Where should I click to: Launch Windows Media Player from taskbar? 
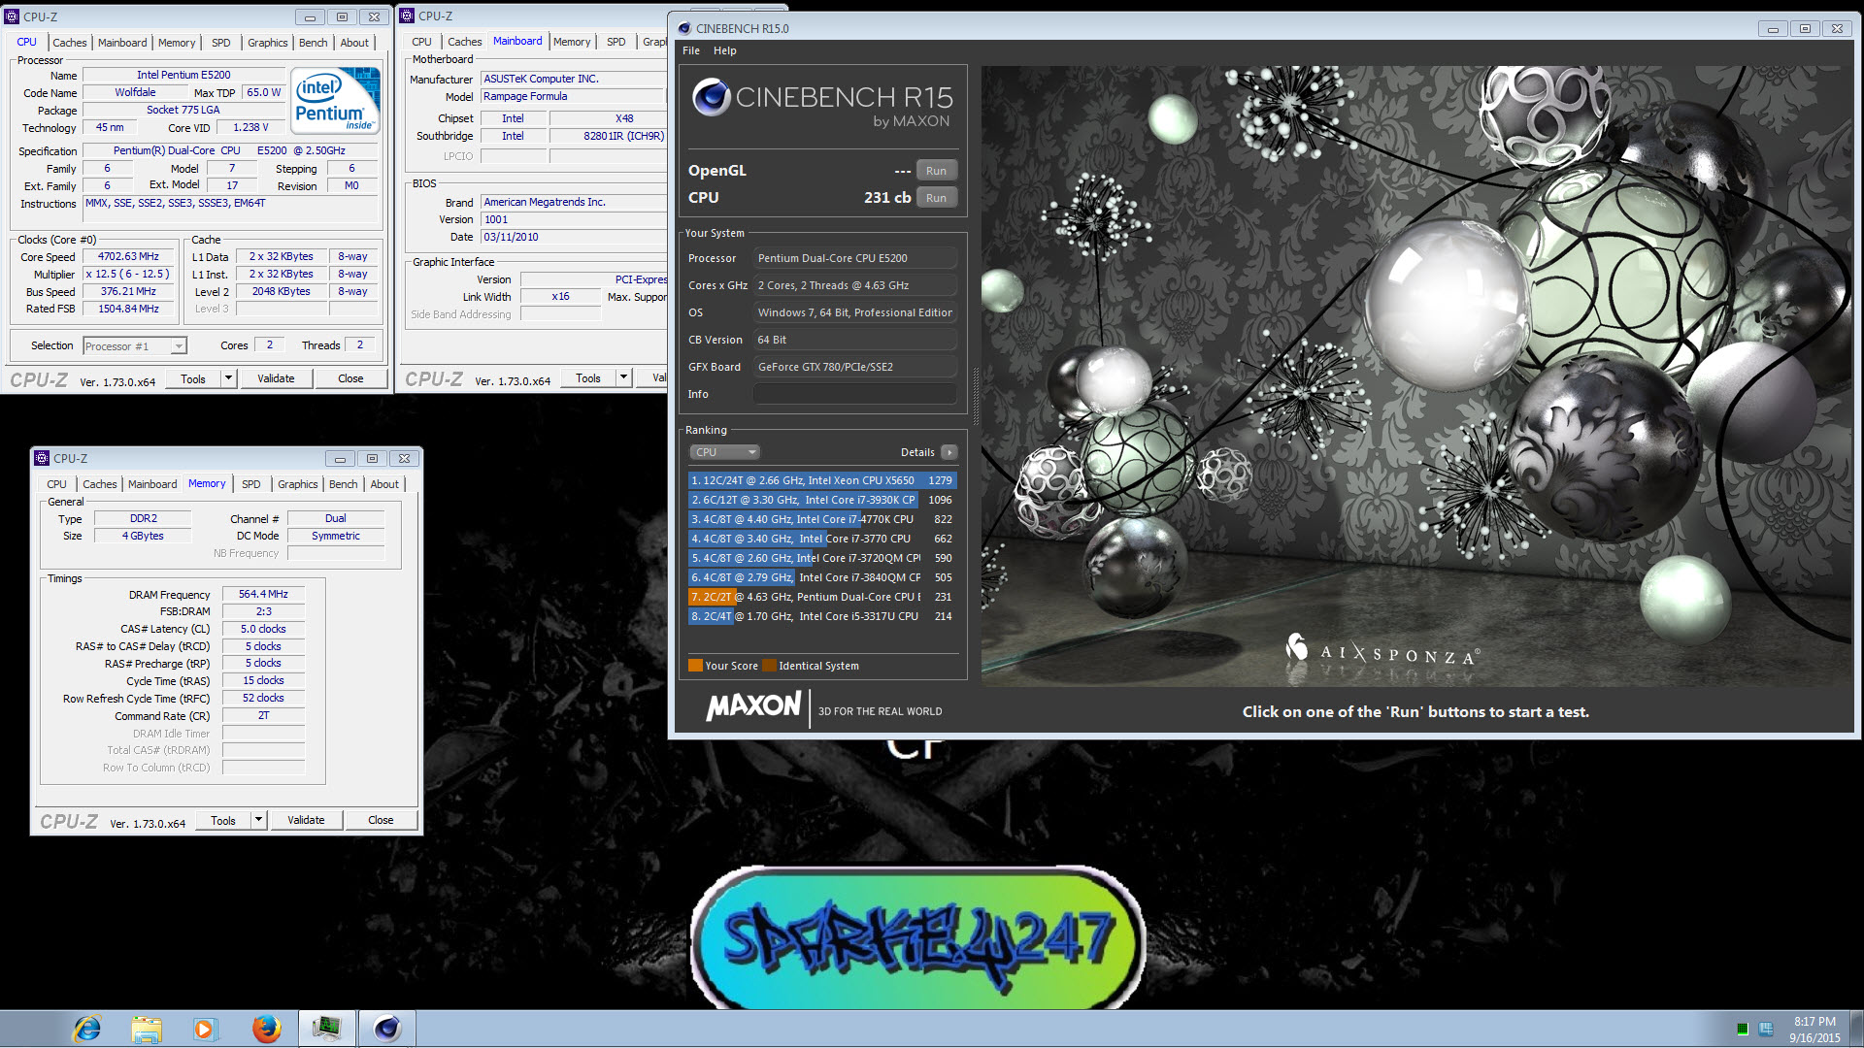click(x=204, y=1029)
